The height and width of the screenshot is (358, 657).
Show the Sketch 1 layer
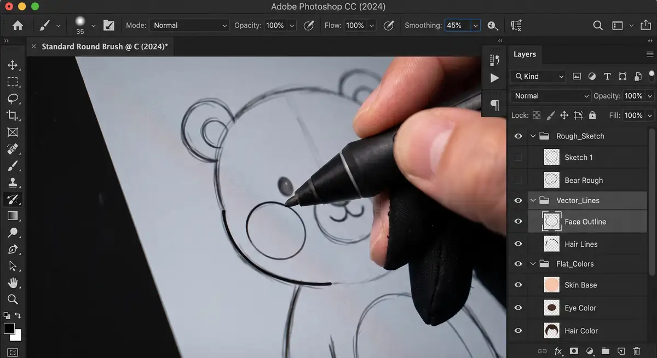518,158
